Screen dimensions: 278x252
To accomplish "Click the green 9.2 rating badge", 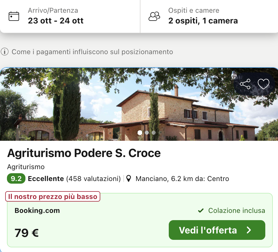I will [x=16, y=179].
